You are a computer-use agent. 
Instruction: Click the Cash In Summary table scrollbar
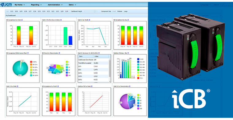[110, 70]
